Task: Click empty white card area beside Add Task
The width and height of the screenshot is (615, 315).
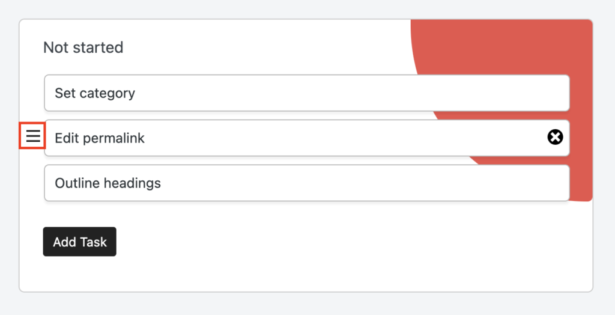Action: pos(314,242)
